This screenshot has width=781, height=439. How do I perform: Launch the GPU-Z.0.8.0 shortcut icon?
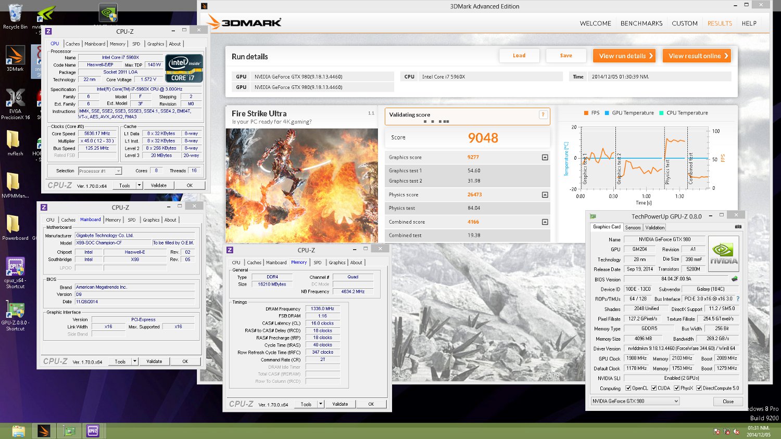[x=15, y=315]
